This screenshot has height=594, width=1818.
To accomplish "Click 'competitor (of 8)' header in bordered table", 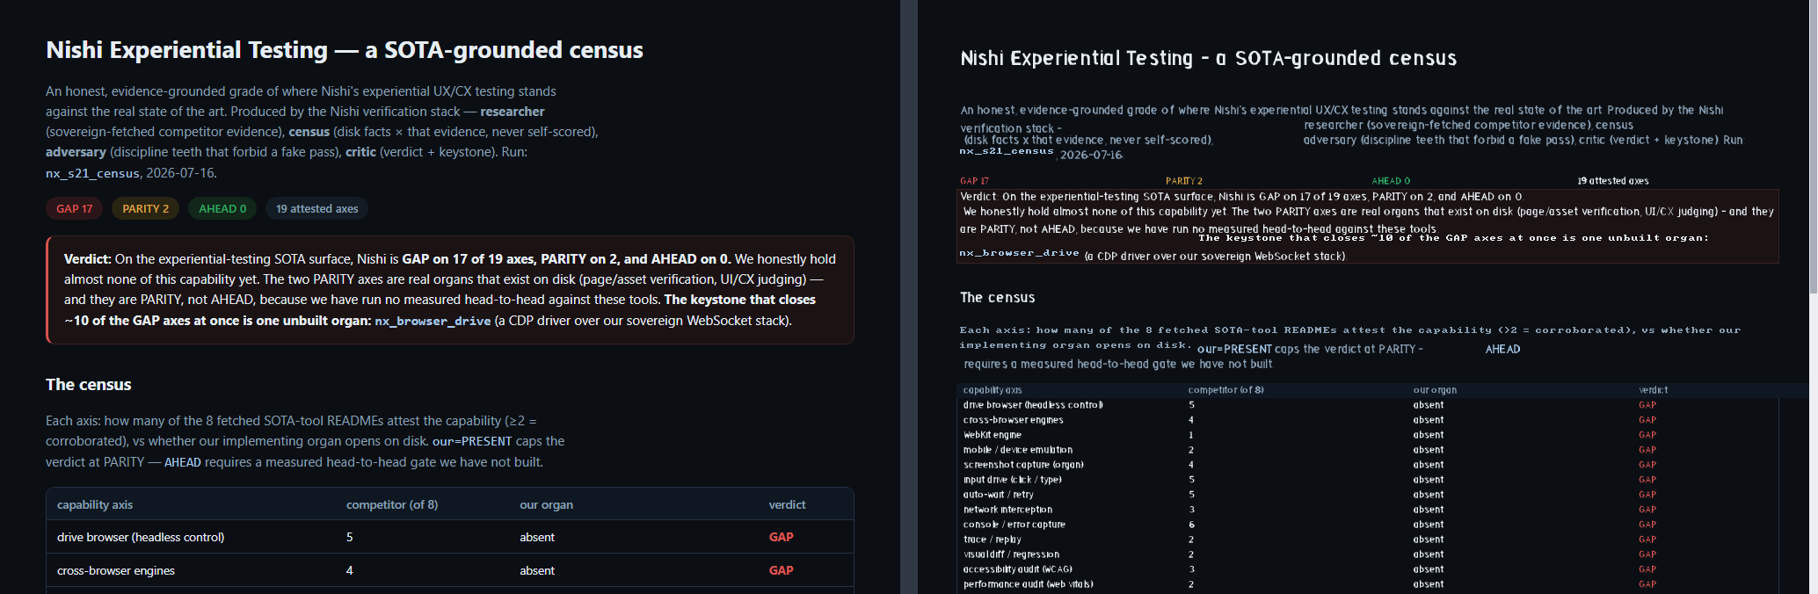I will (392, 504).
